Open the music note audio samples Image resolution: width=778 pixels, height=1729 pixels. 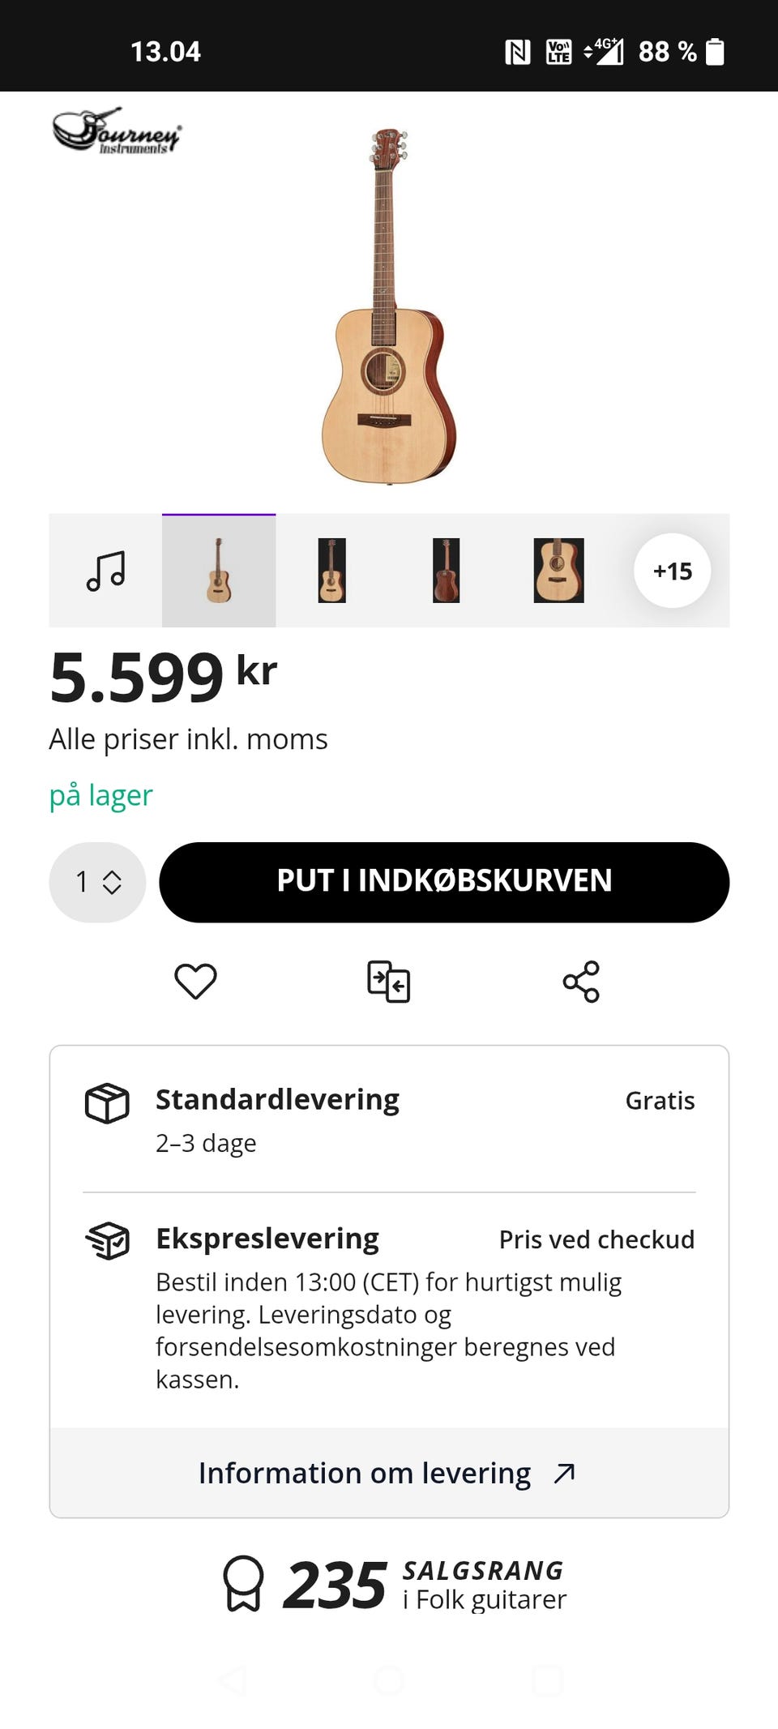[x=106, y=571]
